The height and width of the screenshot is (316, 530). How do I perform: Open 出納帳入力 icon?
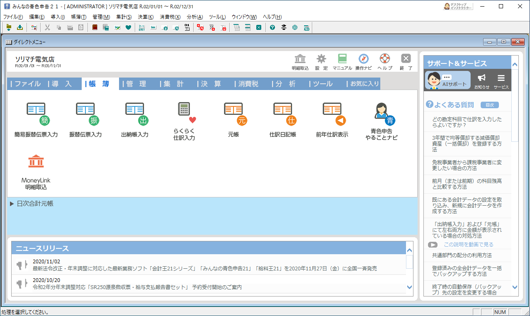135,120
